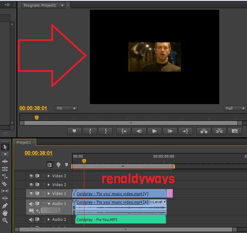
Task: Expand the Video 2 track
Action: pyautogui.click(x=49, y=185)
